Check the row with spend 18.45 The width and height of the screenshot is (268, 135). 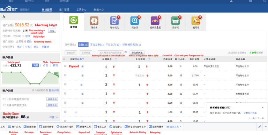click(65, 121)
